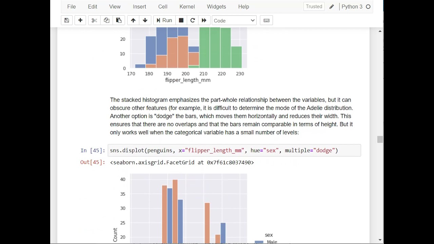
Task: Insert a cell below with plus icon
Action: pos(80,20)
